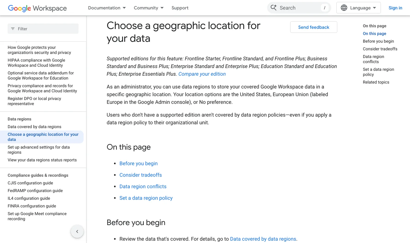Jump to Consider tradeoffs bullet link

coord(140,175)
